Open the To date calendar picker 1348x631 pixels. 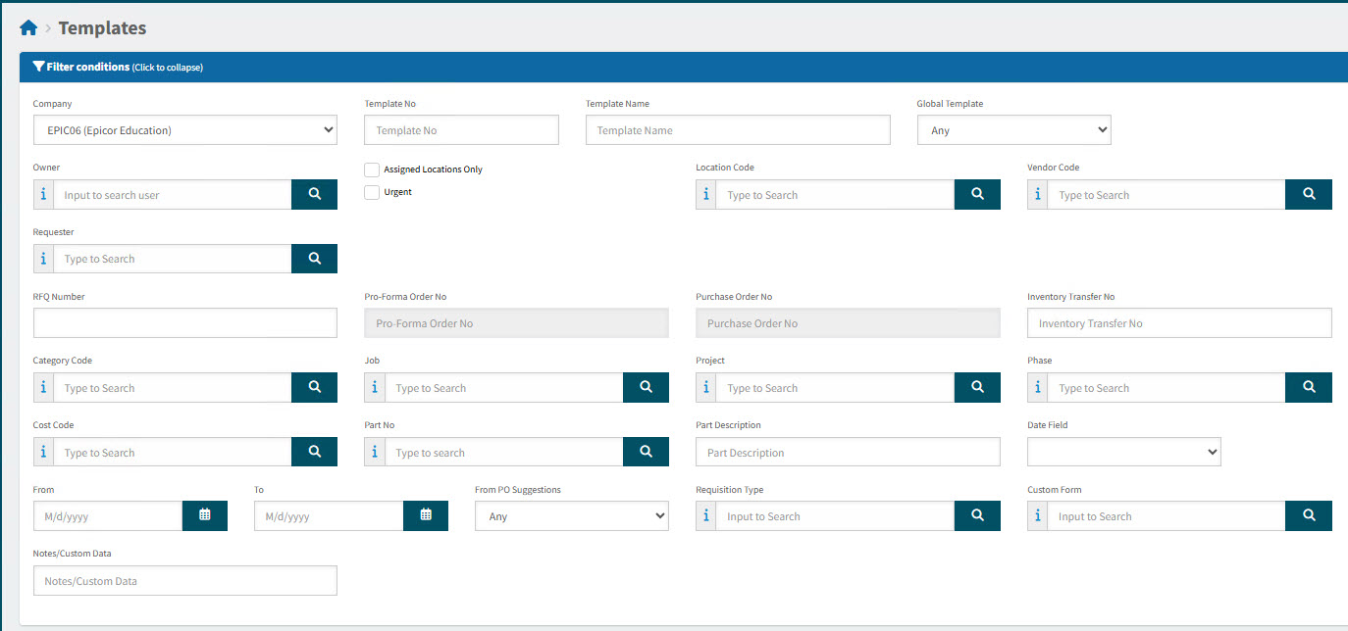tap(426, 515)
